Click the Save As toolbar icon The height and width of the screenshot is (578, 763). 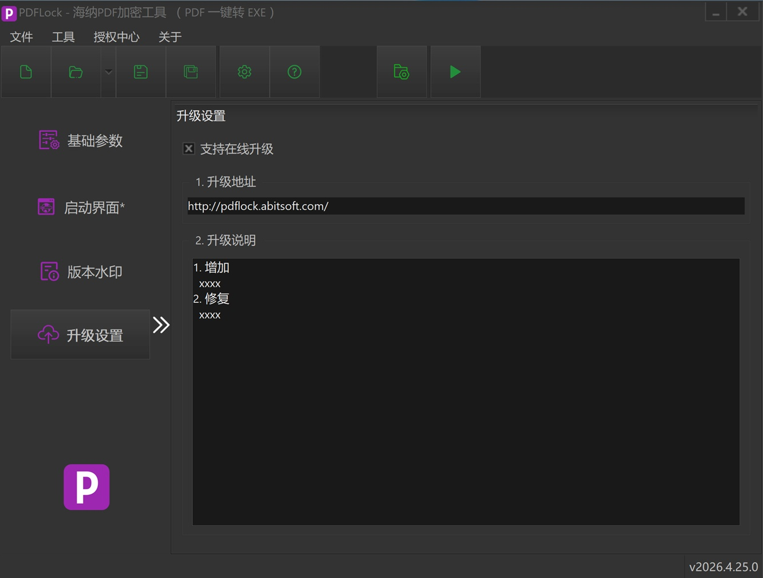click(191, 72)
